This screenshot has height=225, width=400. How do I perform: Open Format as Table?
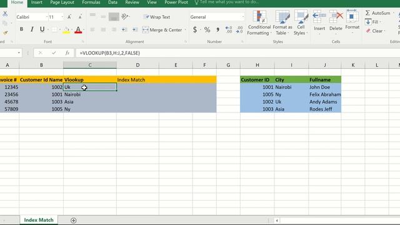[282, 22]
